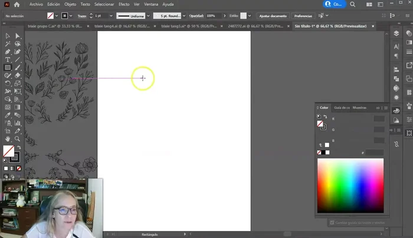
Task: Open the Archivo menu
Action: pos(37,5)
